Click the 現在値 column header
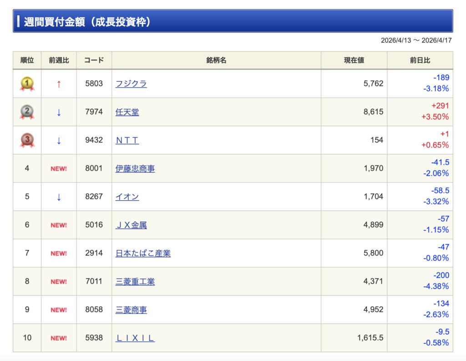Image resolution: width=466 pixels, height=361 pixels. click(x=354, y=60)
